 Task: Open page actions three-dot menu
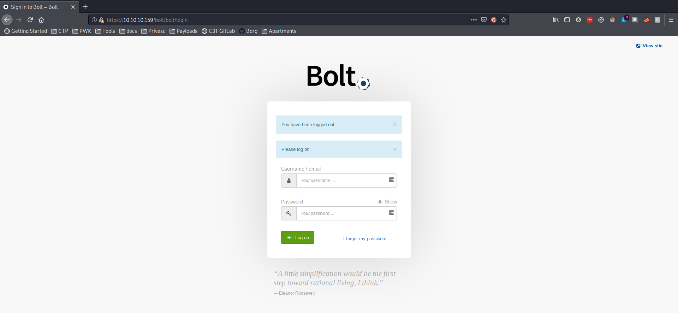tap(474, 20)
